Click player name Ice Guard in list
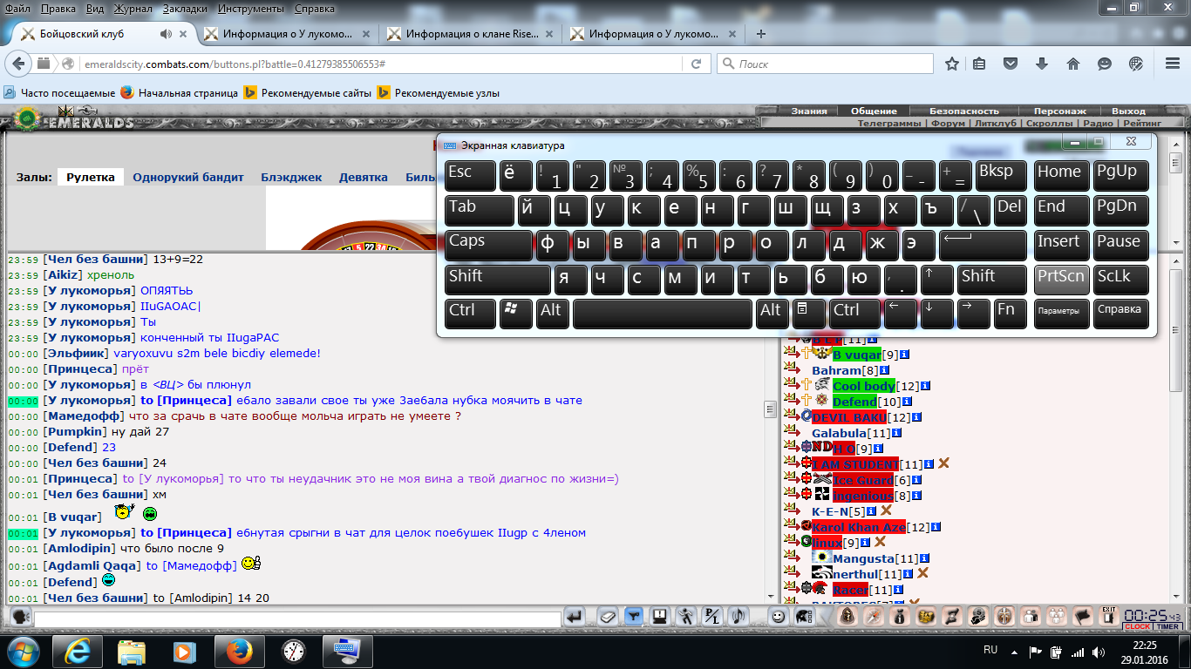This screenshot has height=669, width=1191. point(862,480)
